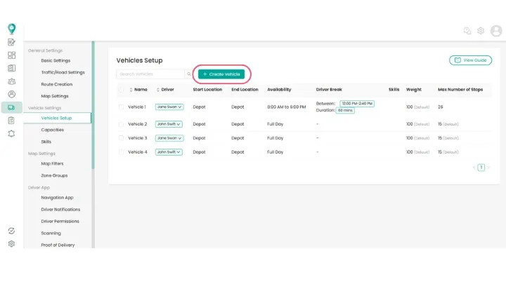Viewport: 506px width, 284px height.
Task: Open the dashboard grid icon in sidebar
Action: click(x=11, y=55)
